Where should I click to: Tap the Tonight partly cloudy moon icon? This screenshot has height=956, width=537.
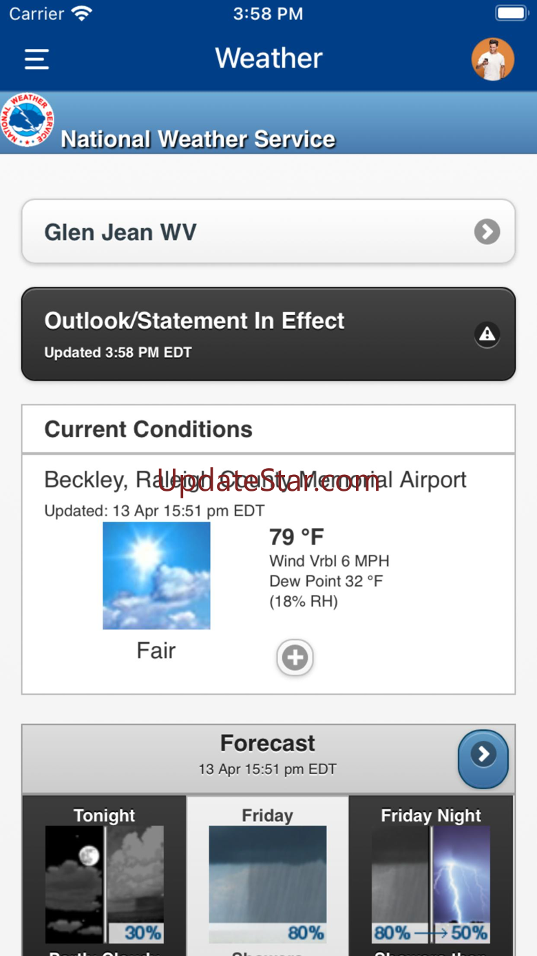(x=105, y=884)
